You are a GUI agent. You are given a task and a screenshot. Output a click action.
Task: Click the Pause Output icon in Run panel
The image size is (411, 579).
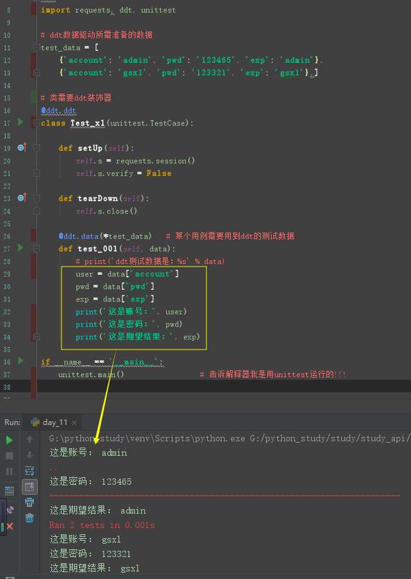point(9,471)
